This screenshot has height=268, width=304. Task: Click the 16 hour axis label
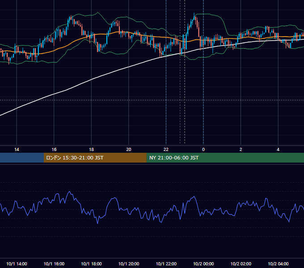54,150
